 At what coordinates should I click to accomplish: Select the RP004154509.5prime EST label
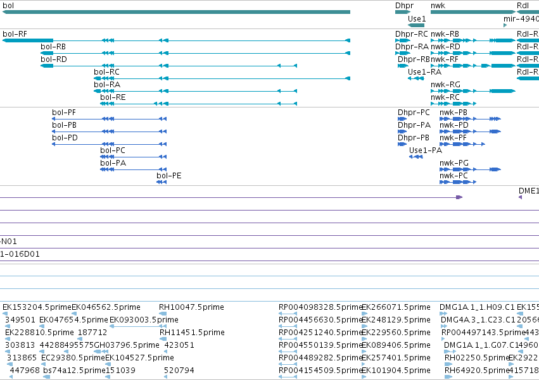[320, 371]
